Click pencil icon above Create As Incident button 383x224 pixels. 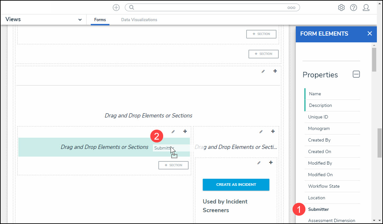pos(259,163)
